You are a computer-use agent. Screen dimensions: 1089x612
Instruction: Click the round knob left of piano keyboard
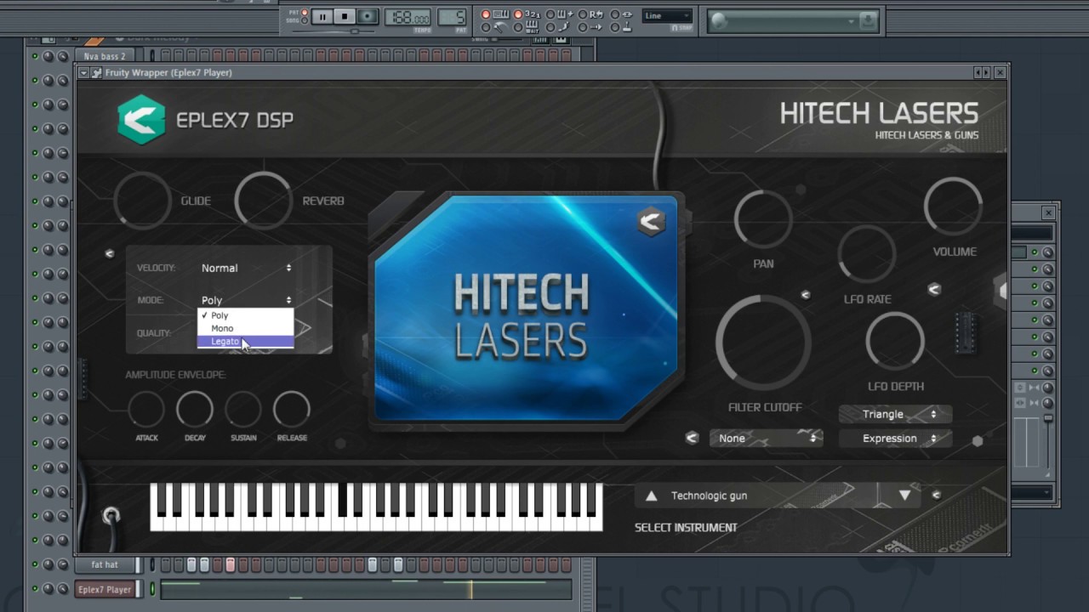point(111,515)
